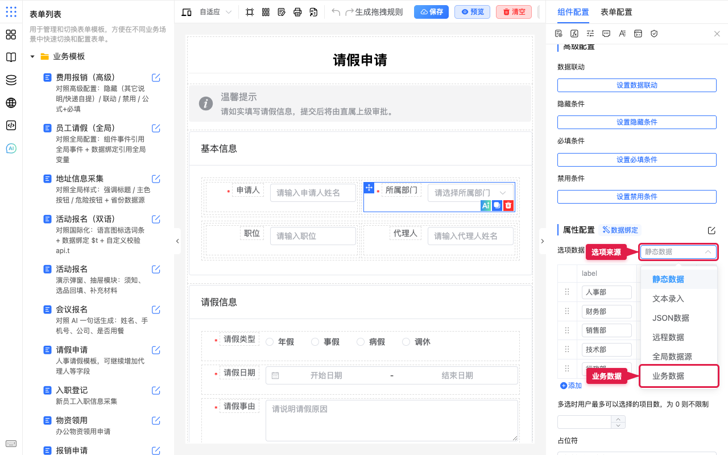Screen dimensions: 728x455
Task: Click the move handle on 所属部门 field
Action: (x=369, y=188)
